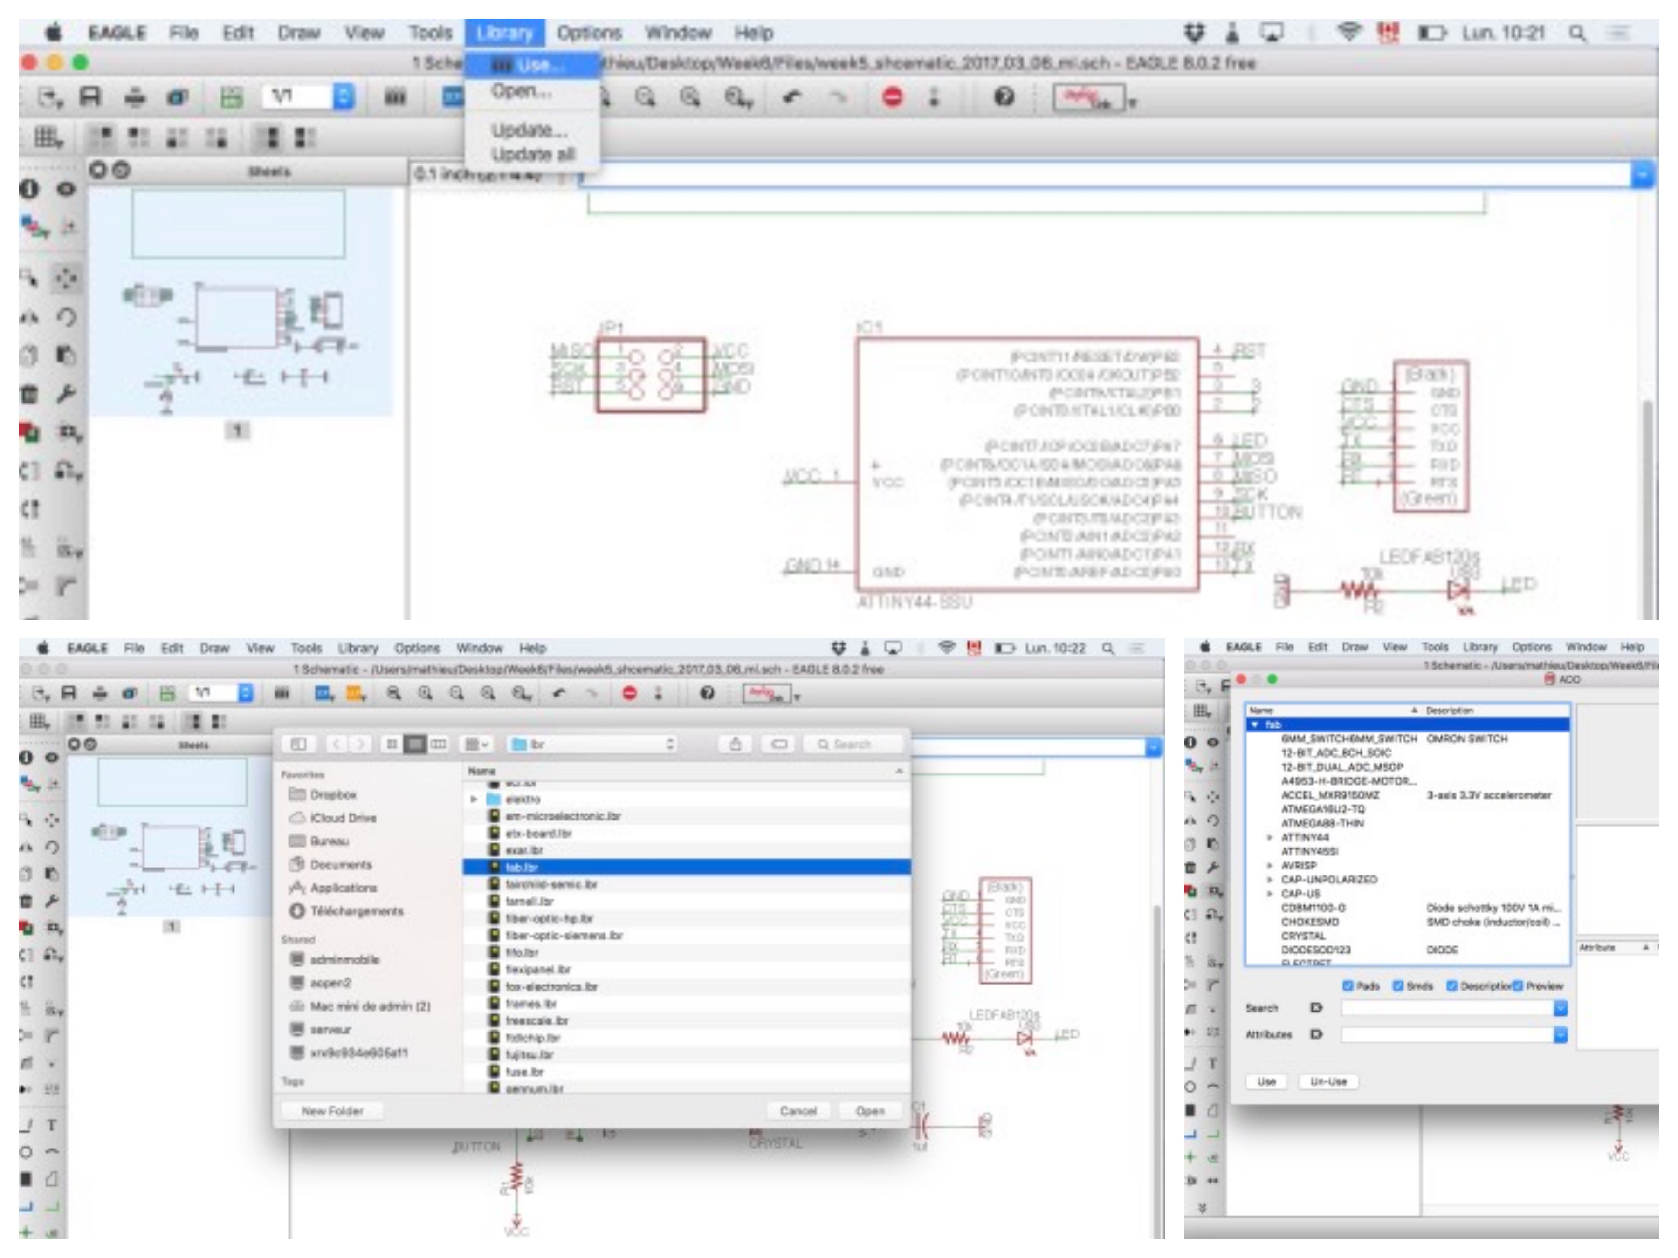The width and height of the screenshot is (1678, 1258).
Task: Click blue SCR script icon in file-browser window
Action: 324,693
